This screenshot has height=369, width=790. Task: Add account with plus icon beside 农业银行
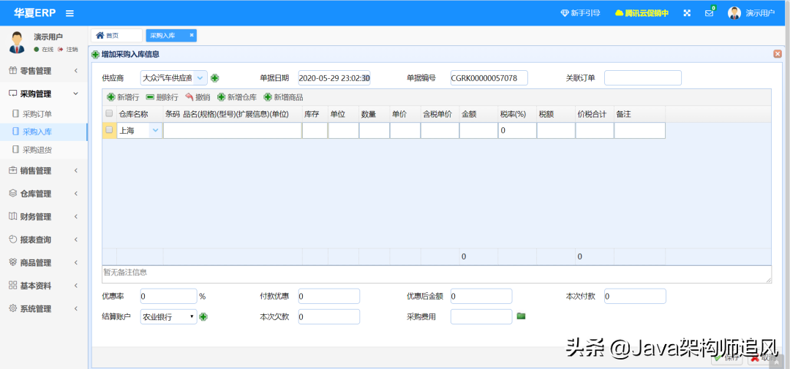(x=203, y=316)
